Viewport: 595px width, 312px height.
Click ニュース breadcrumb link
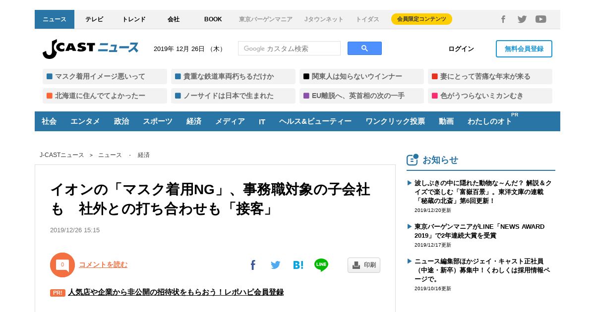110,155
